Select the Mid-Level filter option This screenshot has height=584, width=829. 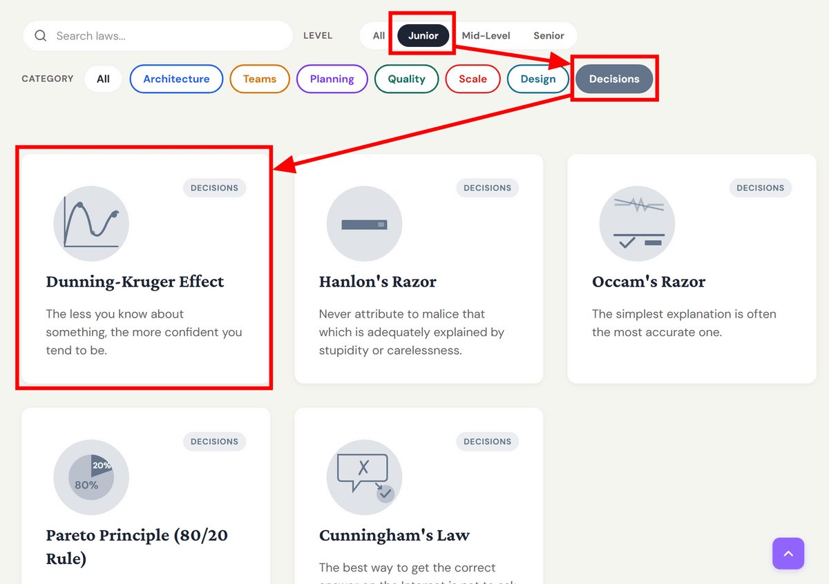(x=486, y=36)
